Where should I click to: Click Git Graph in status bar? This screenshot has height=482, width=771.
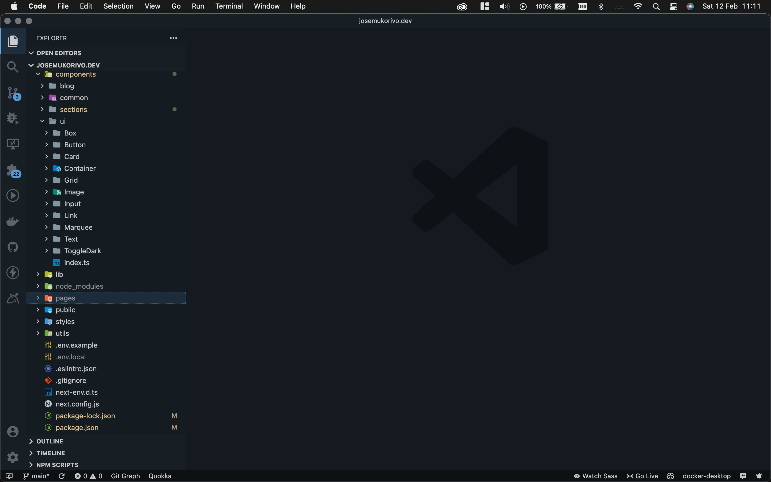125,476
